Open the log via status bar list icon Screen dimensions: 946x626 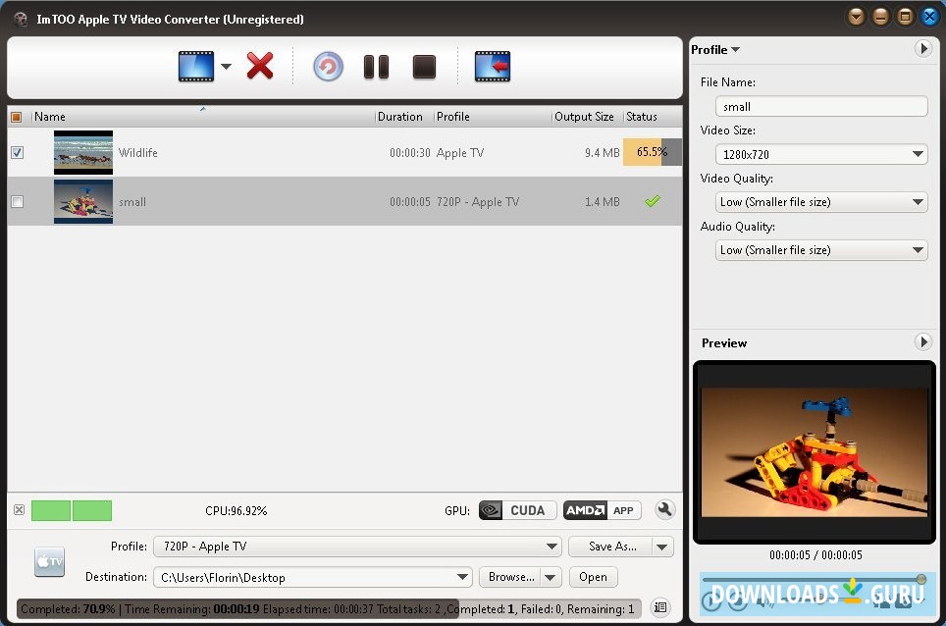click(660, 607)
